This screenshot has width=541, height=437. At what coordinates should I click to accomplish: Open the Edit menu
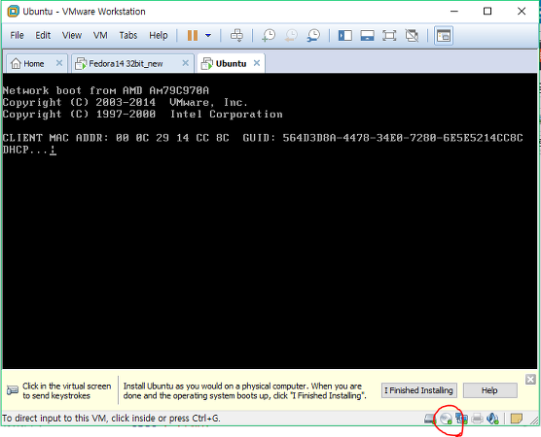pos(43,35)
